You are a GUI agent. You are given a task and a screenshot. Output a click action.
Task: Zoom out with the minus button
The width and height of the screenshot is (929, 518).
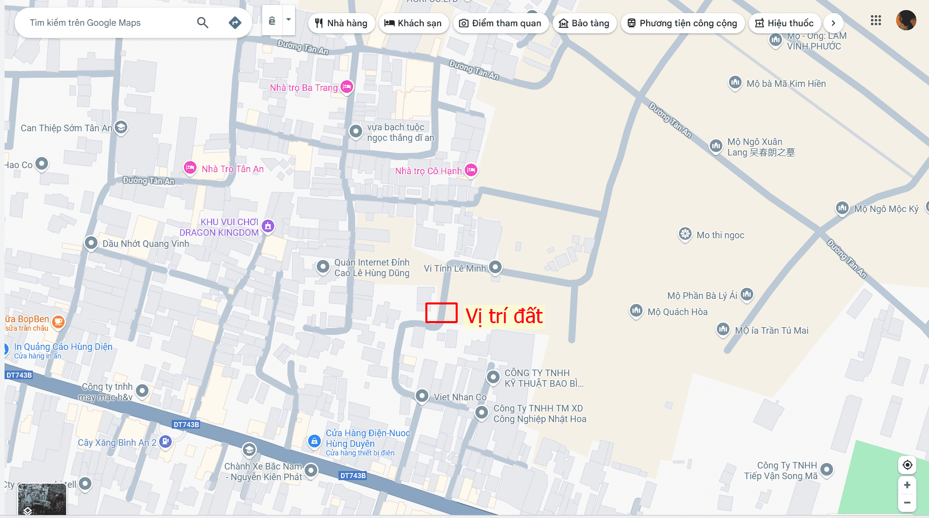click(x=907, y=503)
